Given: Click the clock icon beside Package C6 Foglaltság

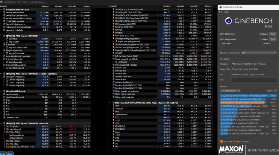Looking at the screenshot, I should (4, 77).
